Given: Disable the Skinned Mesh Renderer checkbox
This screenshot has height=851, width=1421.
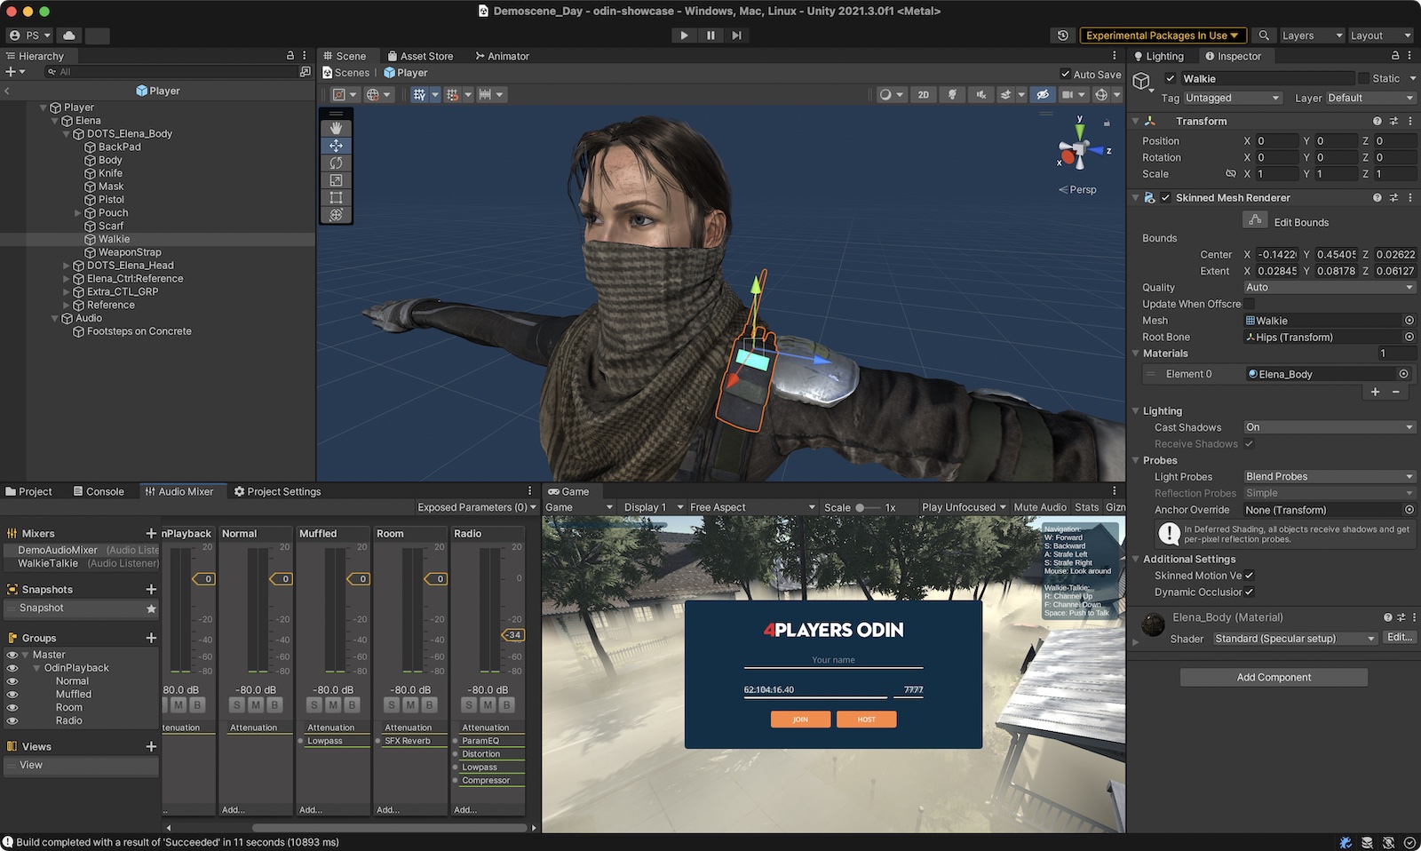Looking at the screenshot, I should 1165,198.
